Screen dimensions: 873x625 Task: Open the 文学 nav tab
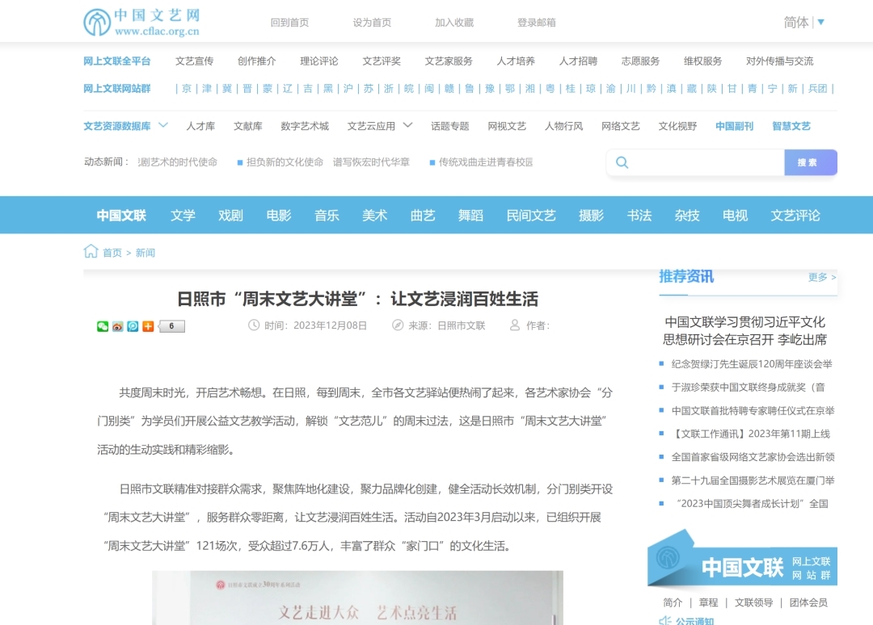[183, 215]
